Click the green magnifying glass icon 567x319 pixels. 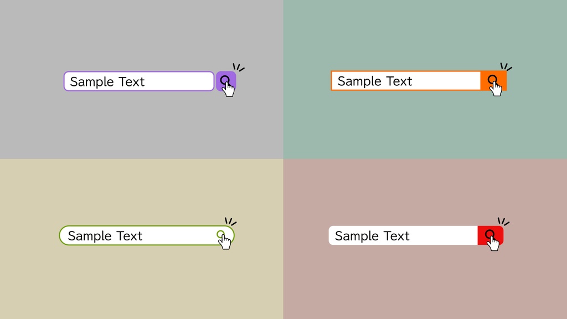pos(220,234)
